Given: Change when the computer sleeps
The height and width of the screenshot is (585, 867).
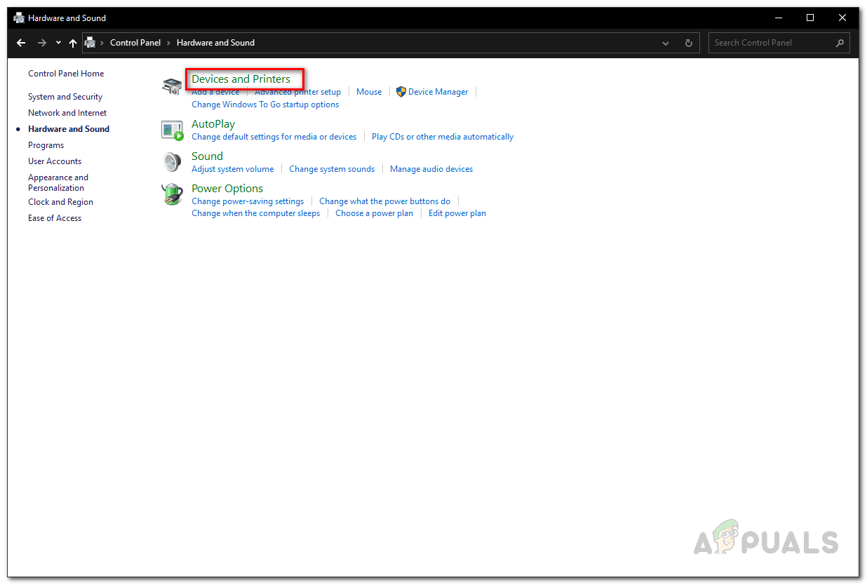Looking at the screenshot, I should click(255, 213).
